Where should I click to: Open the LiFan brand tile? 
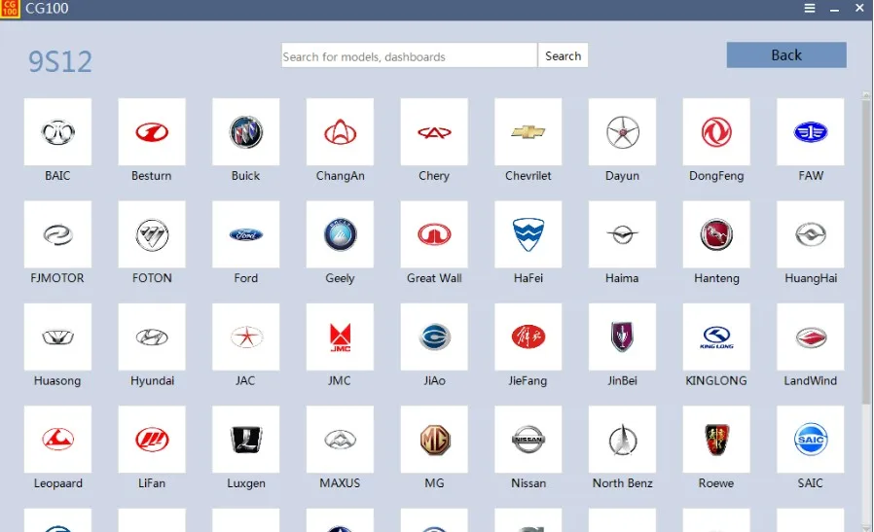click(x=152, y=440)
